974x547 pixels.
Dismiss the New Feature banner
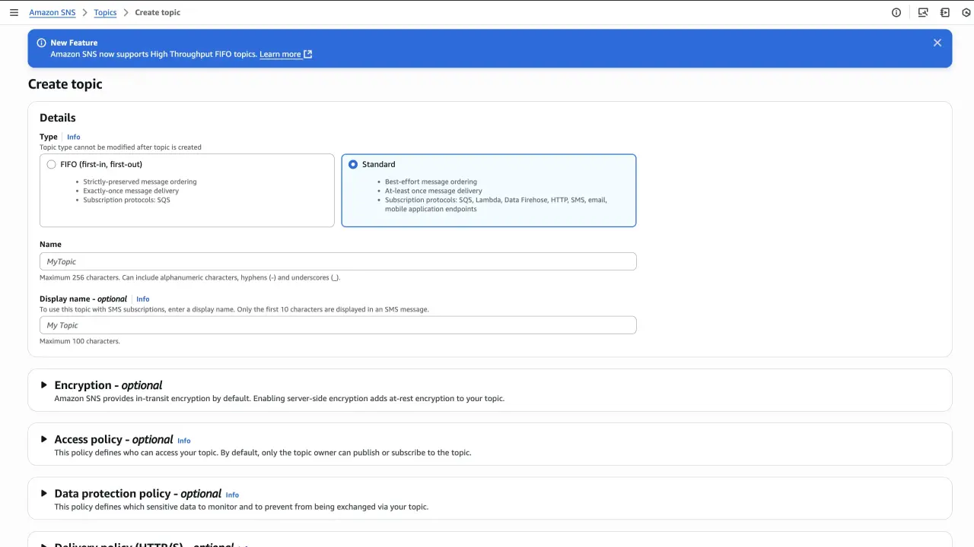click(937, 43)
